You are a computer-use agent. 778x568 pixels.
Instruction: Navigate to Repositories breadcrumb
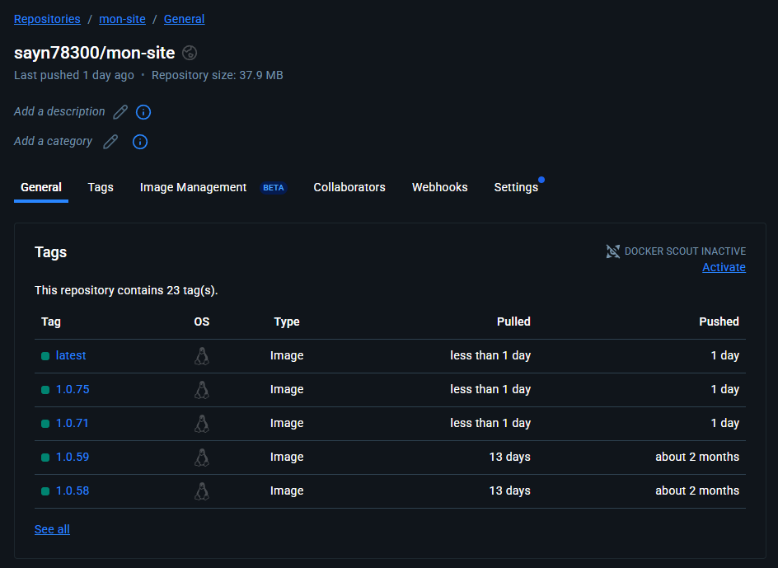(x=47, y=19)
